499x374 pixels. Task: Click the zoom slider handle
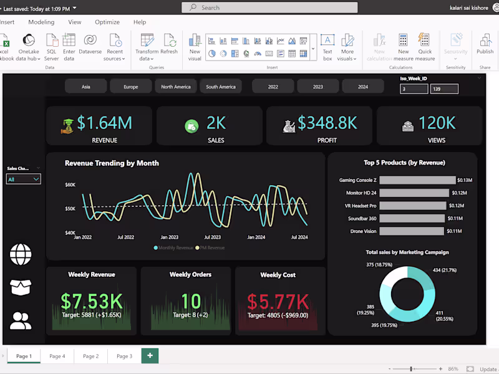(411, 369)
